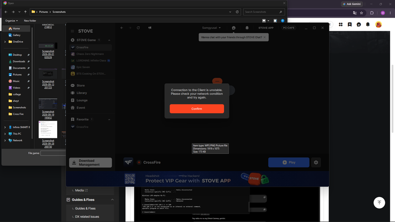Expand the address bar history dropdown
395x222 pixels.
coord(230,12)
